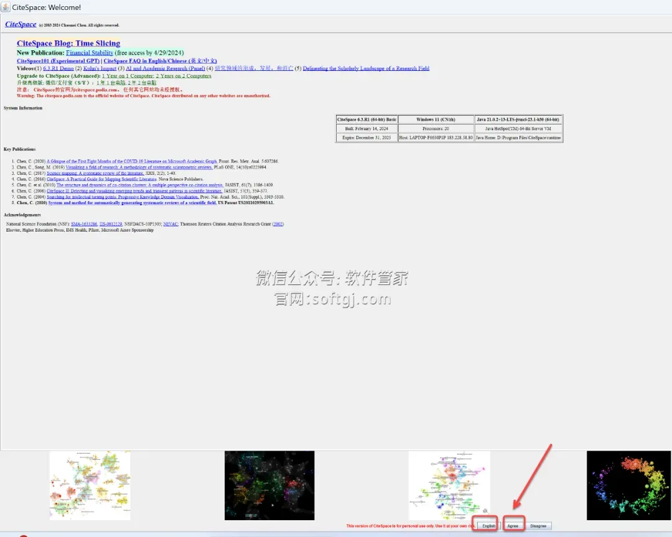
Task: Open Visualizing a field of research paper
Action: point(139,167)
